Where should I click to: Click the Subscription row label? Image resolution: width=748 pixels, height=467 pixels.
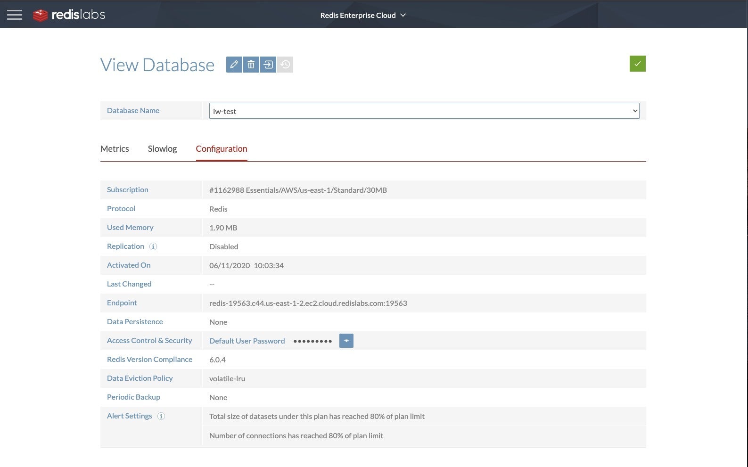128,189
